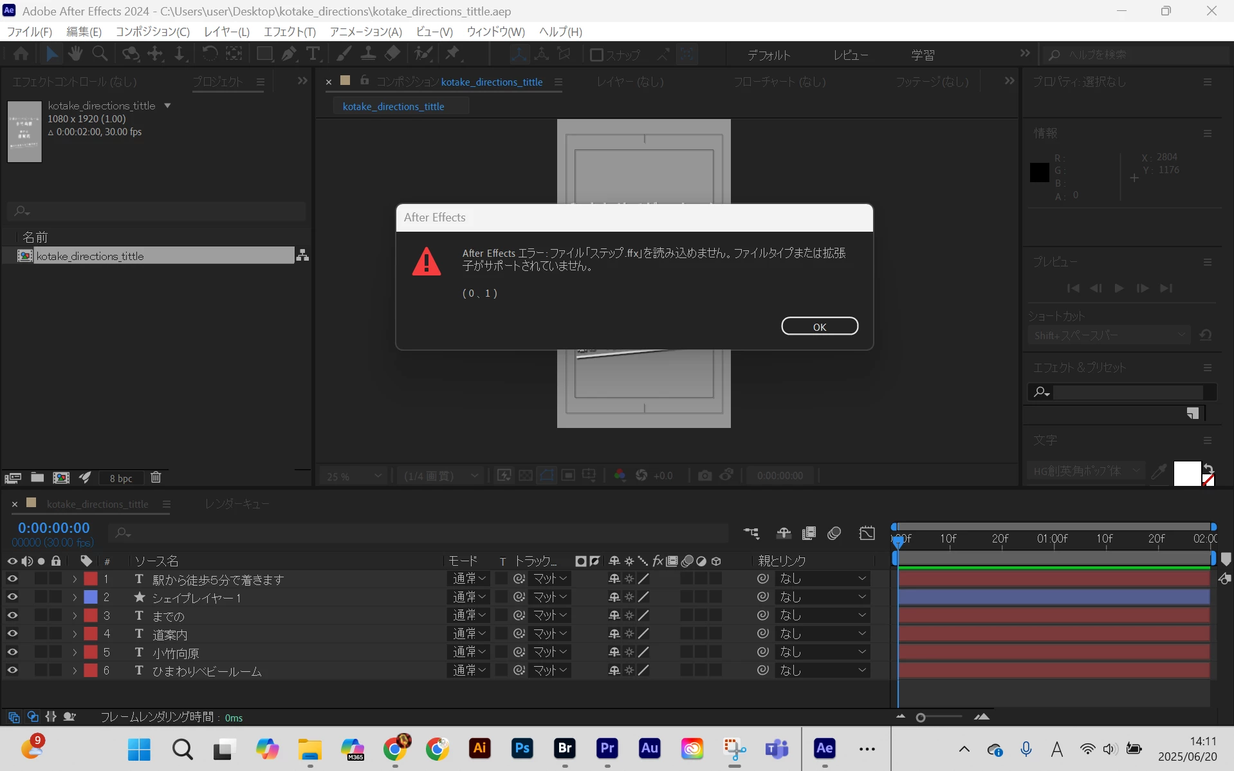
Task: Open track matte dropdown for layer までの
Action: pyautogui.click(x=550, y=615)
